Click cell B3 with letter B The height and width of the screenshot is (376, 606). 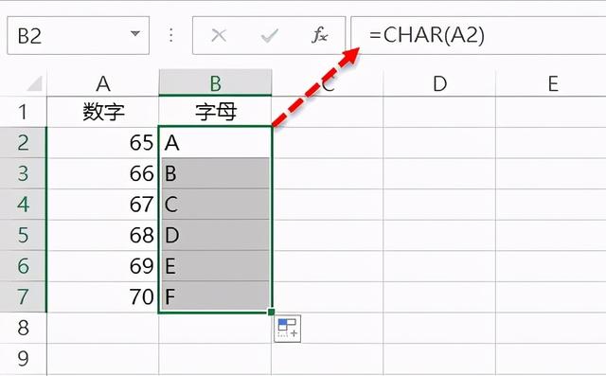215,173
